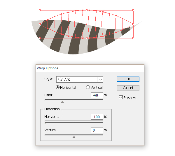Screen dimensions: 175x156
Task: Click the Horizontal distortion value field
Action: (x=97, y=117)
